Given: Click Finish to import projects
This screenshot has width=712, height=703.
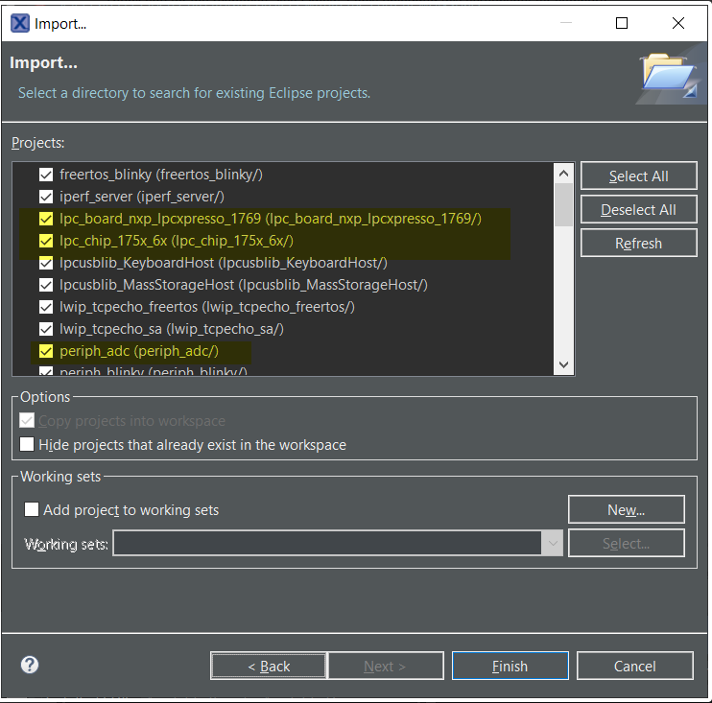Looking at the screenshot, I should 510,666.
